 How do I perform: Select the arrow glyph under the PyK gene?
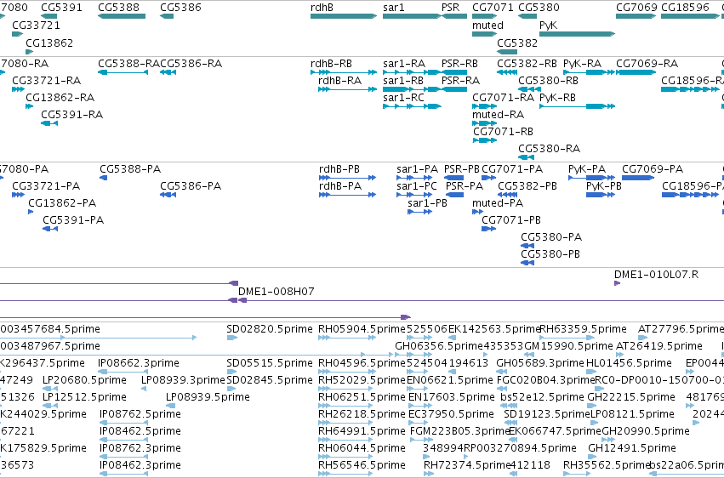(x=577, y=34)
